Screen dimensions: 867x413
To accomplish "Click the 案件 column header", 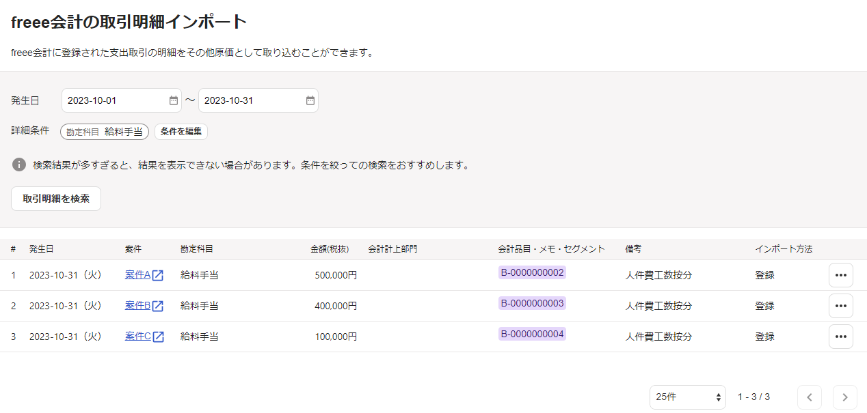I will click(133, 249).
